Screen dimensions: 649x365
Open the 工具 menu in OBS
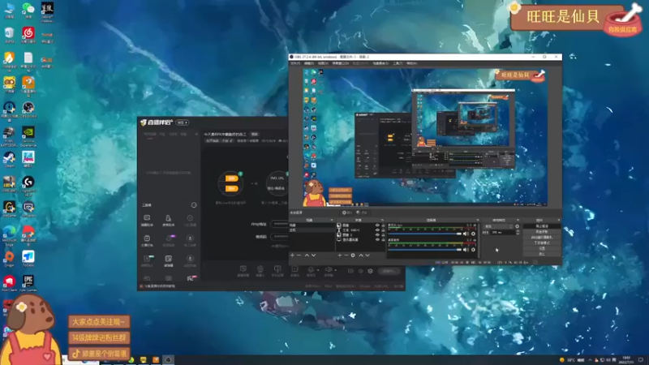pyautogui.click(x=398, y=63)
